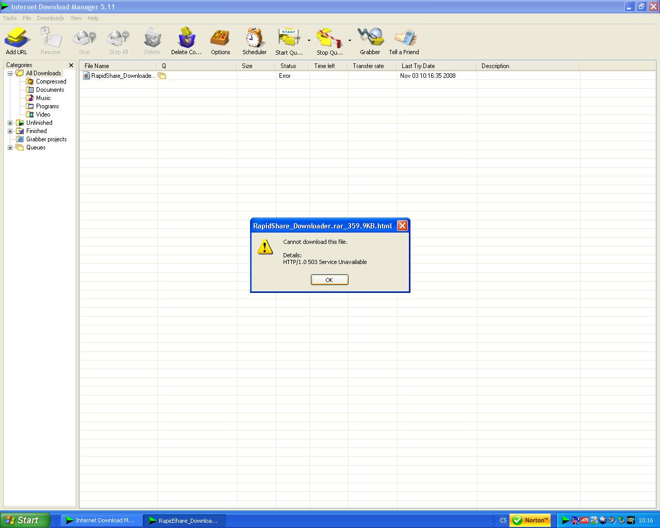Open the File menu
Screen dimensions: 660x528
pyautogui.click(x=27, y=18)
